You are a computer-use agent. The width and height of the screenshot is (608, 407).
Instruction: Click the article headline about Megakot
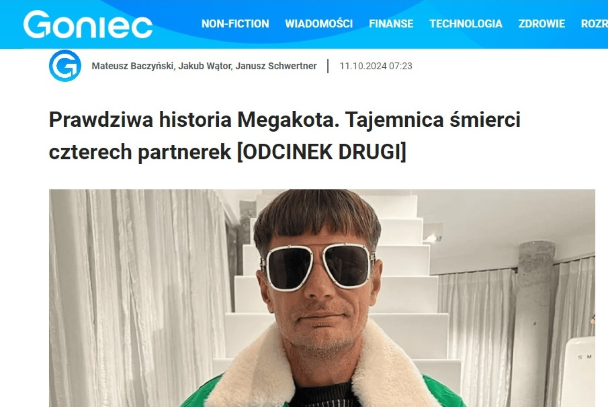pyautogui.click(x=284, y=136)
